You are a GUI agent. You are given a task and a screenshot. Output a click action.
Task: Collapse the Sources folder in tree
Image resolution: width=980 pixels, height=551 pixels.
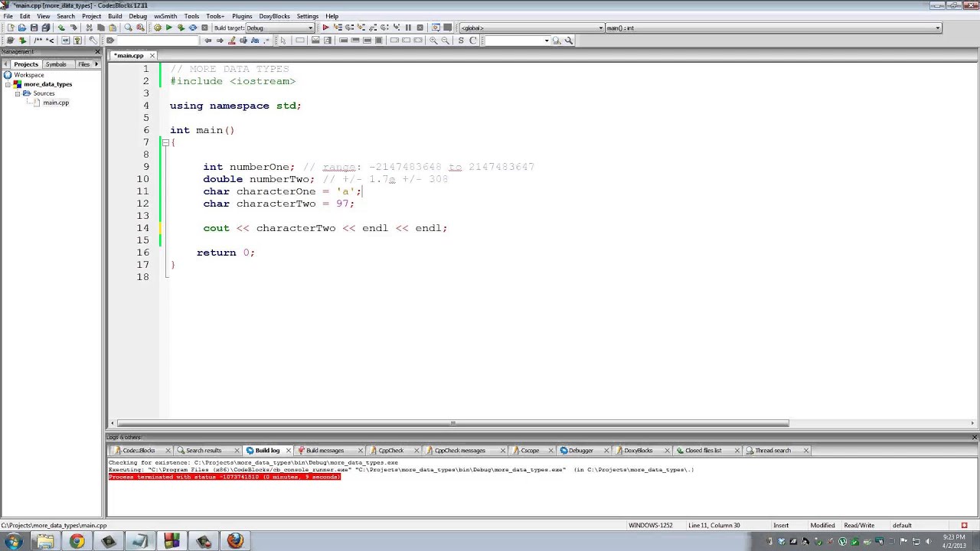click(x=17, y=93)
